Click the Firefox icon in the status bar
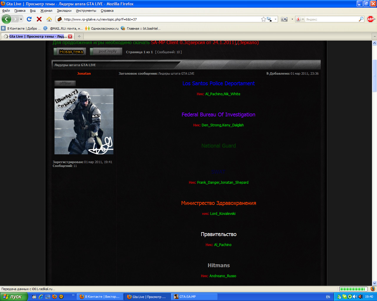377x301 pixels. click(x=373, y=289)
